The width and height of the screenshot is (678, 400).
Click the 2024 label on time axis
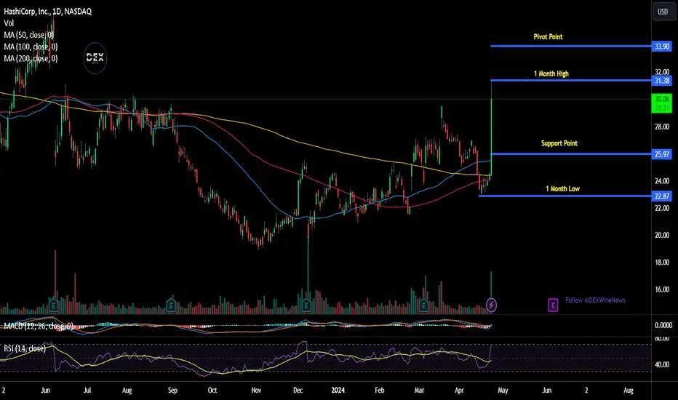click(x=338, y=390)
